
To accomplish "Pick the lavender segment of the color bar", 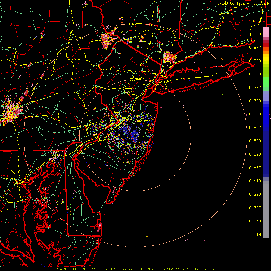I will coord(266,95).
